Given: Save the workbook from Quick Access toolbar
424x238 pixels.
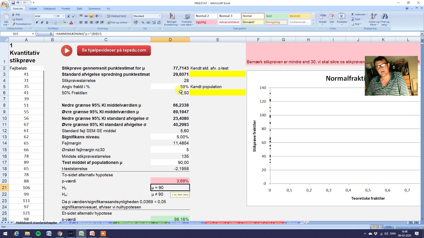Looking at the screenshot, I should (12, 3).
